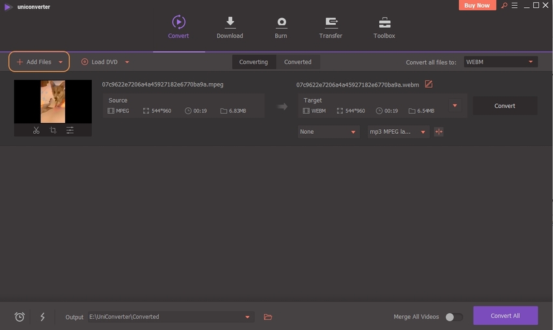Open the Toolbox section
Image resolution: width=553 pixels, height=330 pixels.
pos(384,27)
